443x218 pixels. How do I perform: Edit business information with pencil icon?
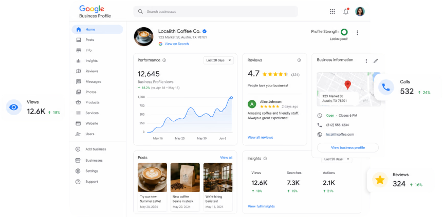tap(376, 61)
